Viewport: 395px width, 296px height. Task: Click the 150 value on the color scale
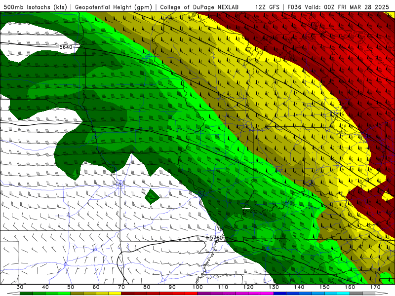pos(325,287)
